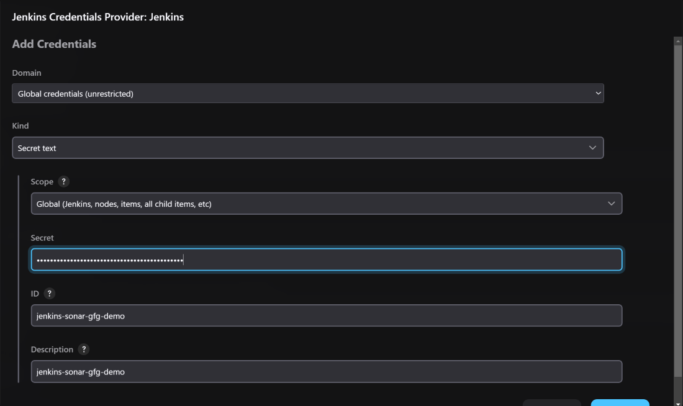
Task: Select the Secret password field
Action: 326,259
